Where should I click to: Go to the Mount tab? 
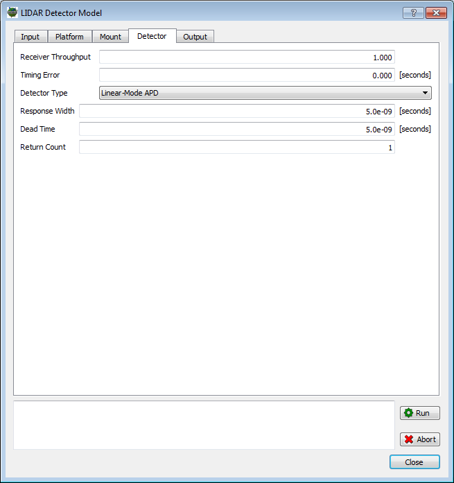click(110, 37)
